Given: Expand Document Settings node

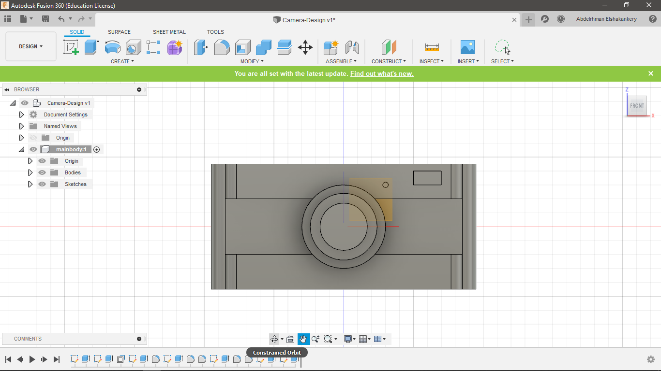Looking at the screenshot, I should pyautogui.click(x=21, y=114).
